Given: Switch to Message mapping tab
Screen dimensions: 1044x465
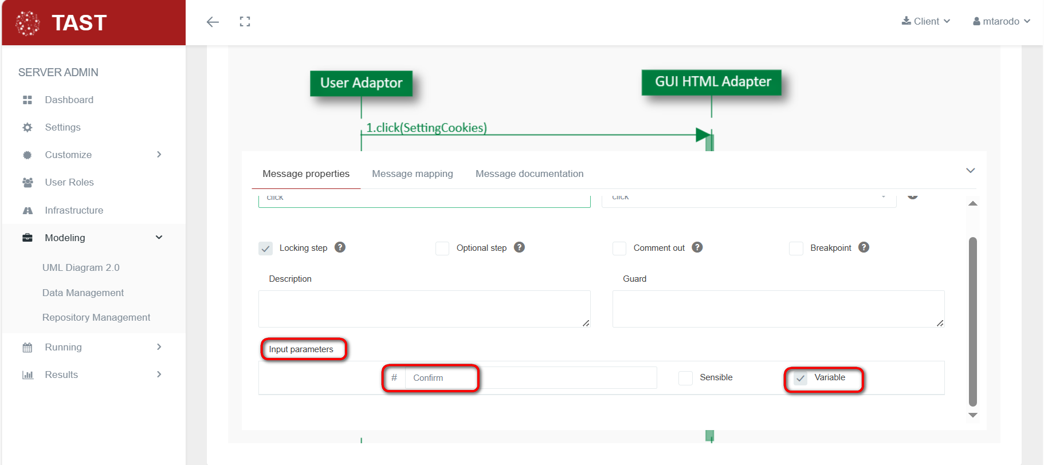Looking at the screenshot, I should click(412, 174).
